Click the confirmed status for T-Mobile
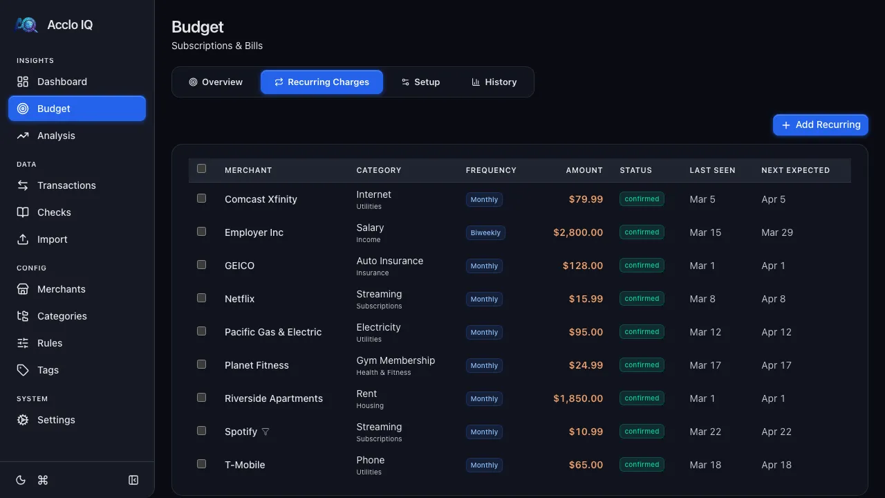Screen dimensions: 885x498 click(642, 465)
